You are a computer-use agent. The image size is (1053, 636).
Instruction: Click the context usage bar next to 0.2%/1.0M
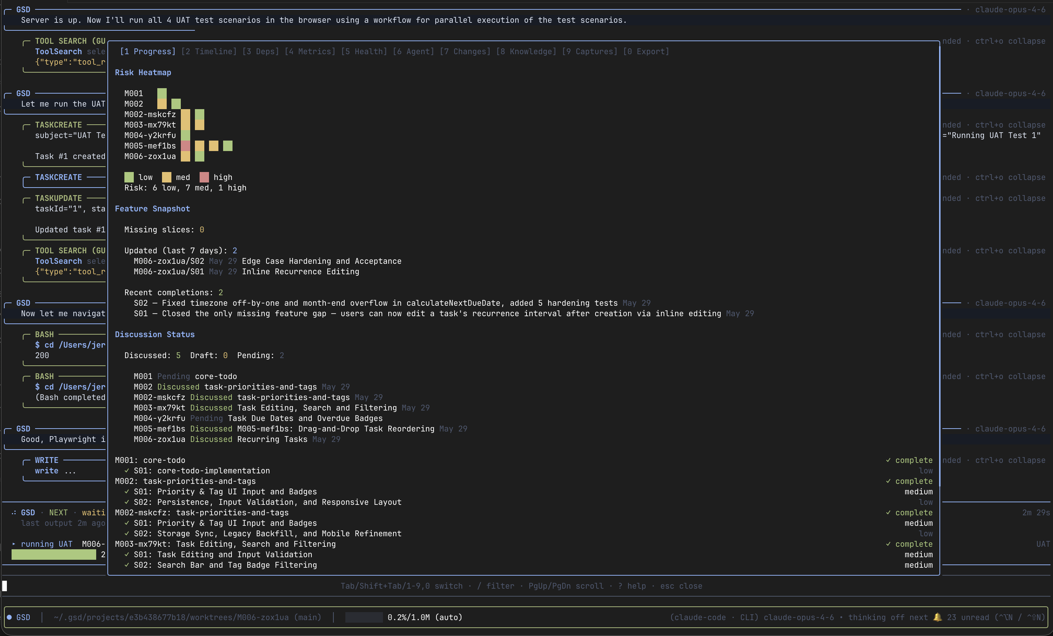(364, 617)
